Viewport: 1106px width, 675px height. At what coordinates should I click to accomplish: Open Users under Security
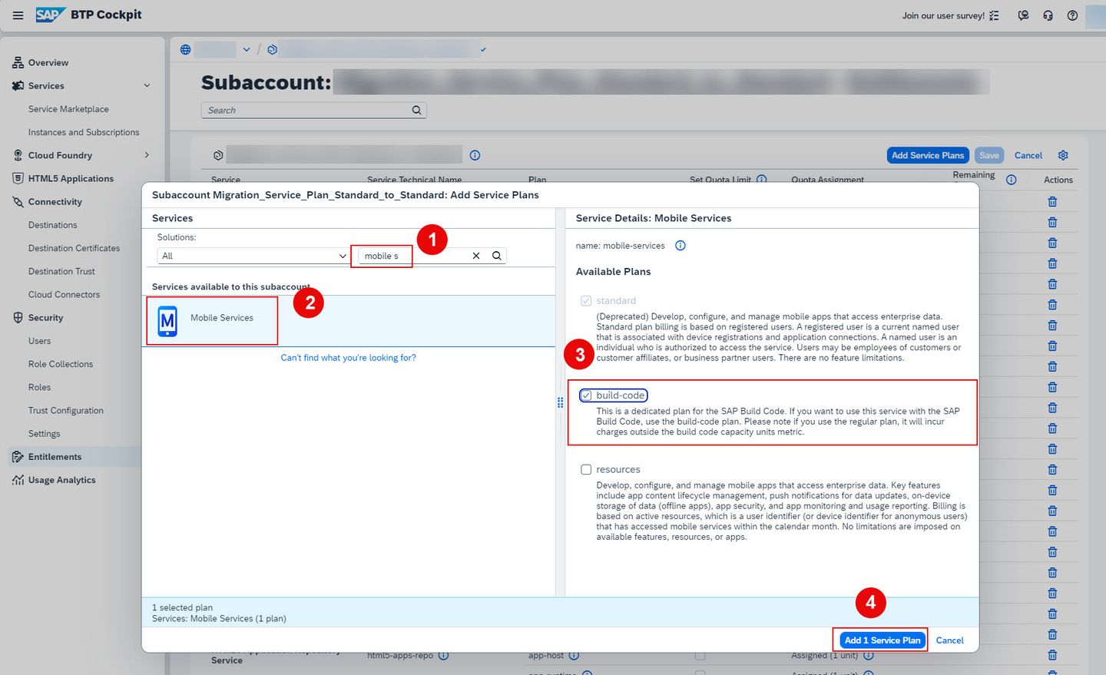39,341
